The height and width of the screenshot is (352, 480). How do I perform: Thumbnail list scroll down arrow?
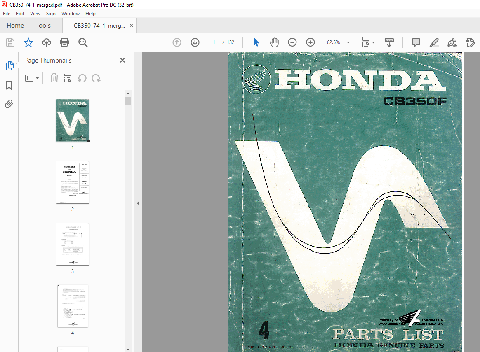[128, 349]
